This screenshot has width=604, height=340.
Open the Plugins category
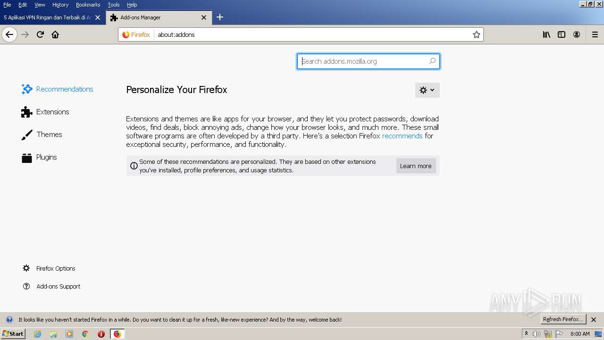(x=39, y=157)
